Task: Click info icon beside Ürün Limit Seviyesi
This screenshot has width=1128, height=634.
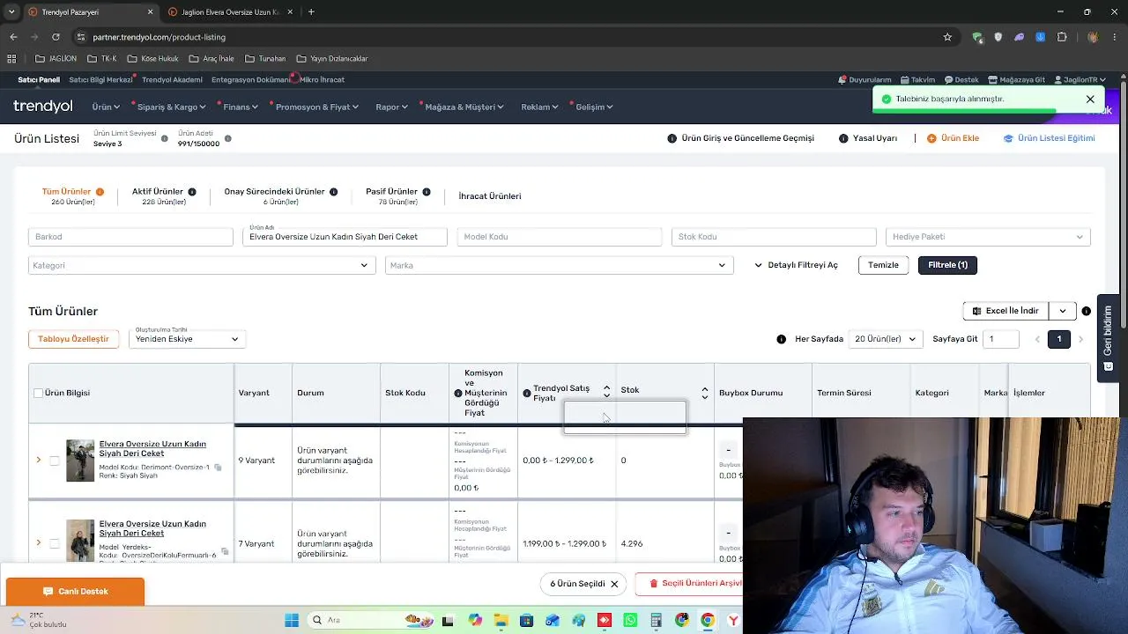Action: (164, 138)
